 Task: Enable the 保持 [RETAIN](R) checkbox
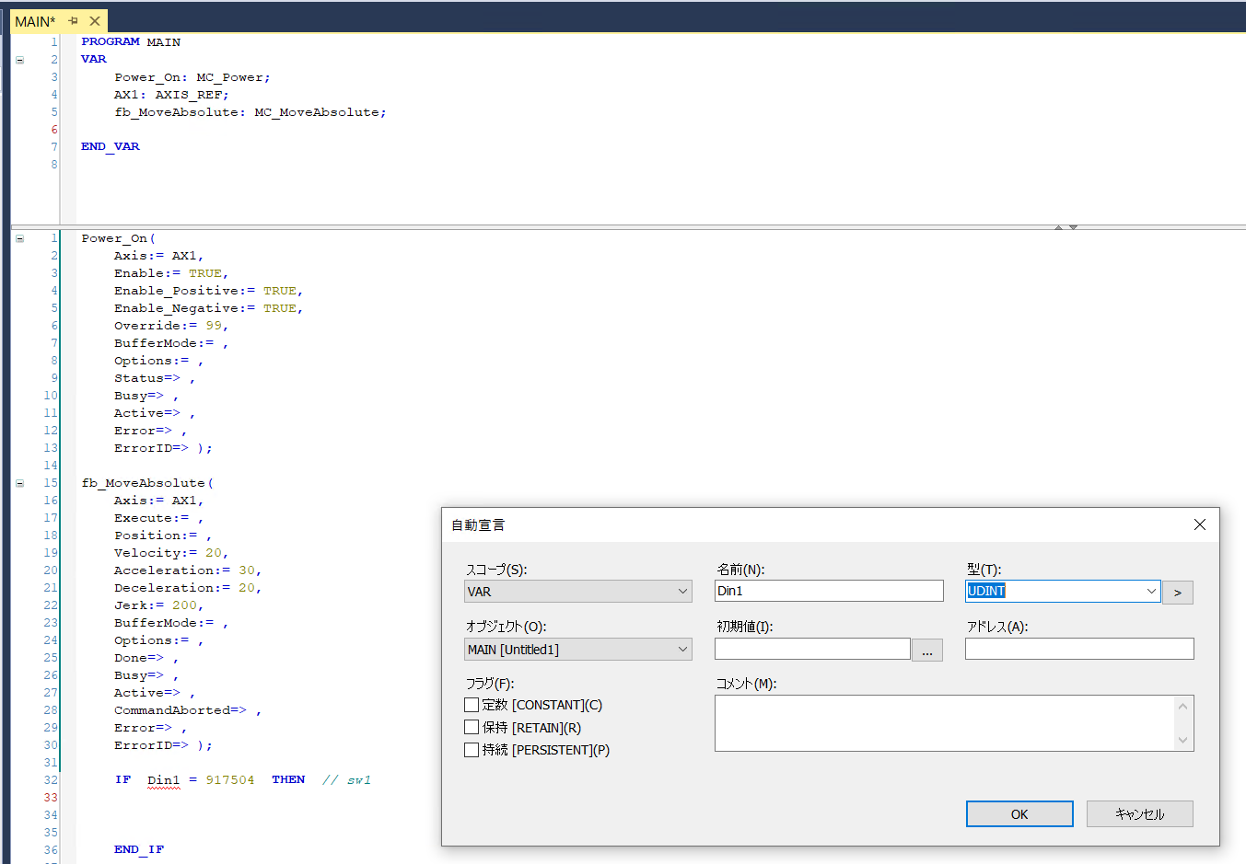(x=472, y=727)
